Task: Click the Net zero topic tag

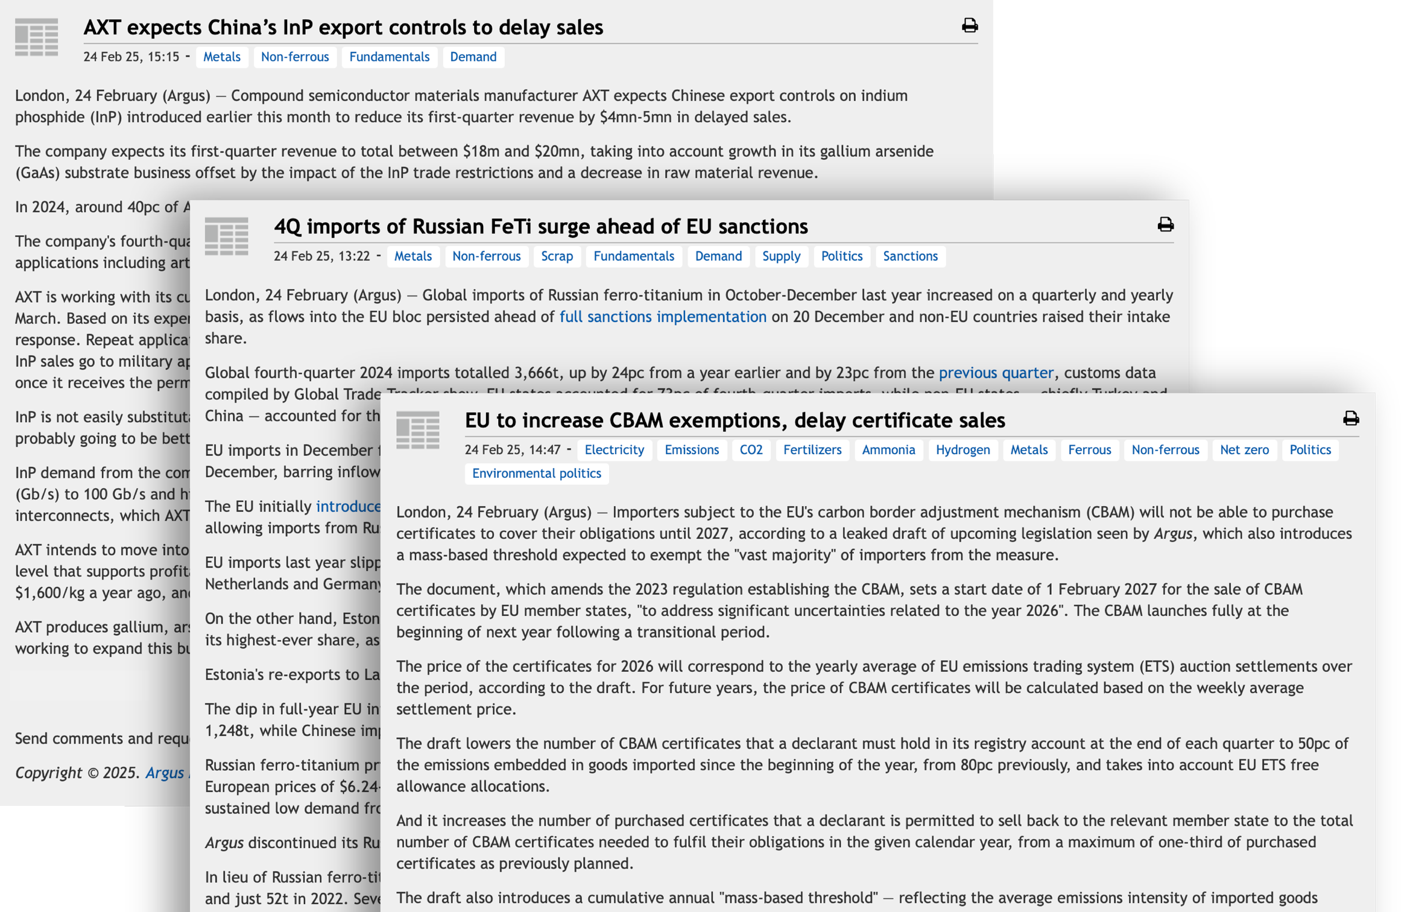Action: pyautogui.click(x=1244, y=450)
